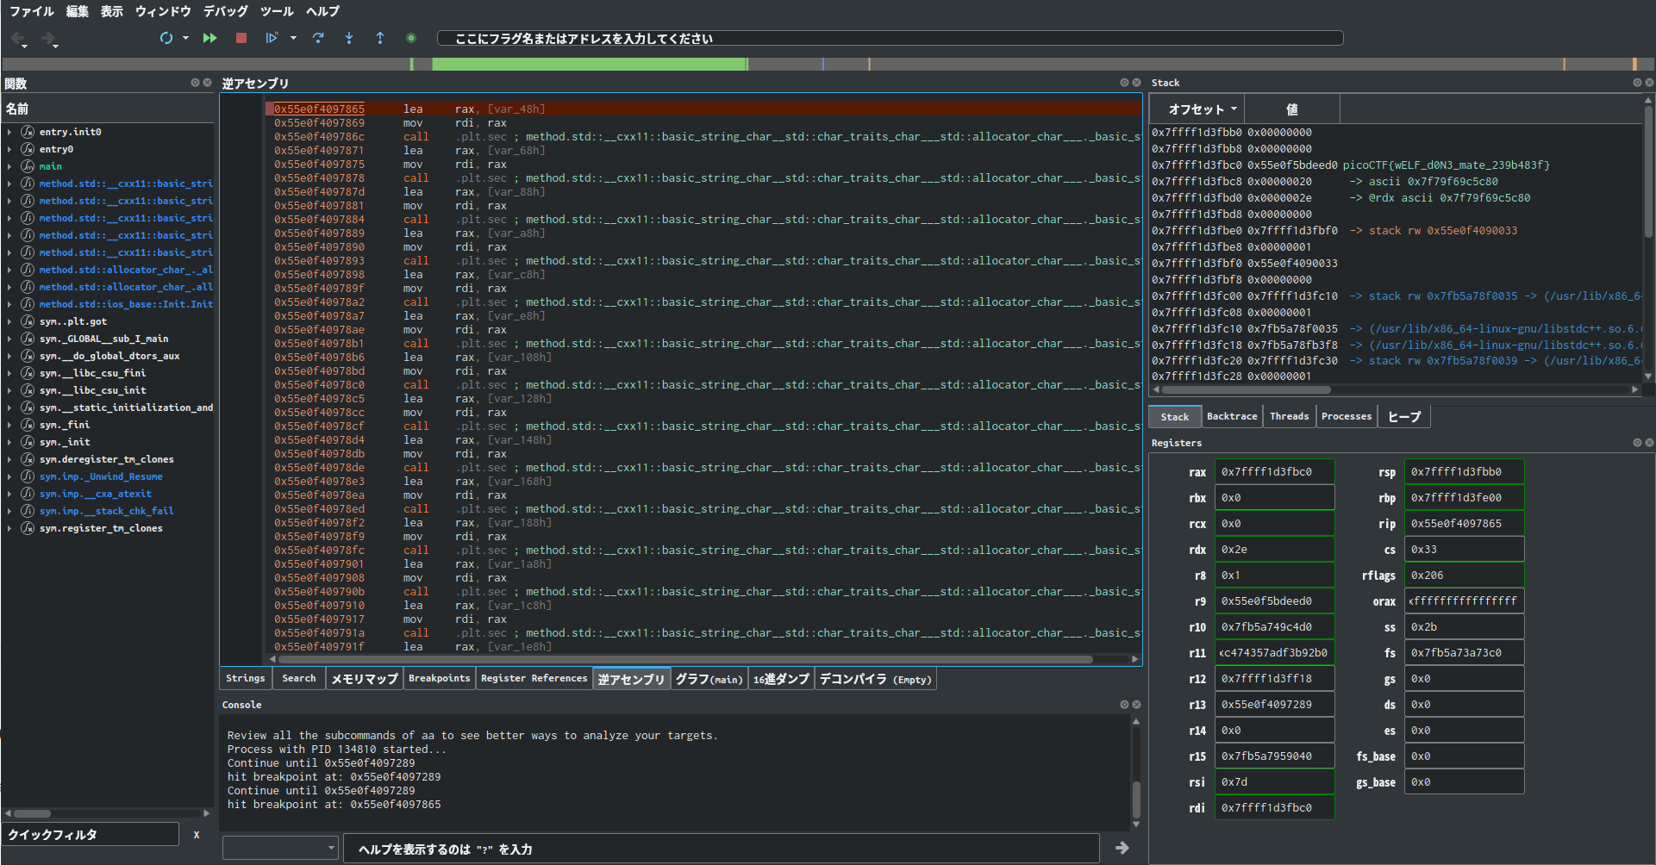Open the dropdown next to restart icon

[x=185, y=38]
